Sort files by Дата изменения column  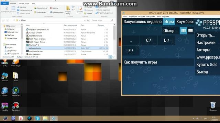(70, 25)
